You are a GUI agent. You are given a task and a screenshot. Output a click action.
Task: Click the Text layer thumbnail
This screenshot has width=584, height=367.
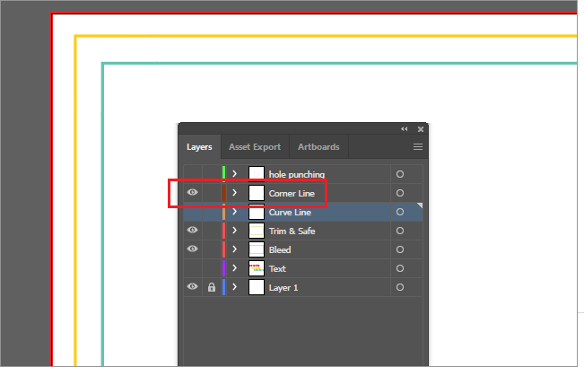click(x=257, y=268)
